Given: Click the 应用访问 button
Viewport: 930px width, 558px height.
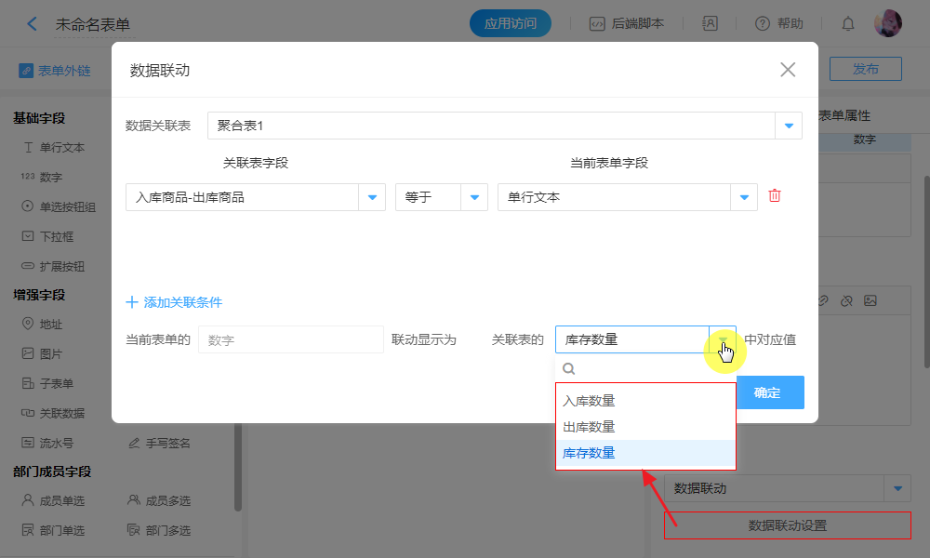Looking at the screenshot, I should pyautogui.click(x=511, y=24).
